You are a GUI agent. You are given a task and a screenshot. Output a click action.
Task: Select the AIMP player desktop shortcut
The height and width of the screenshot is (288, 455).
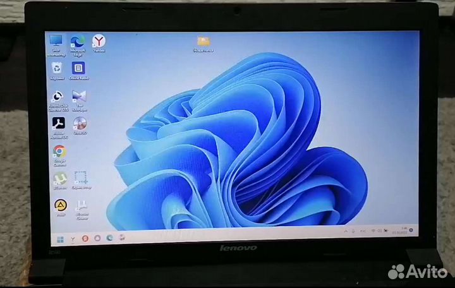(61, 208)
